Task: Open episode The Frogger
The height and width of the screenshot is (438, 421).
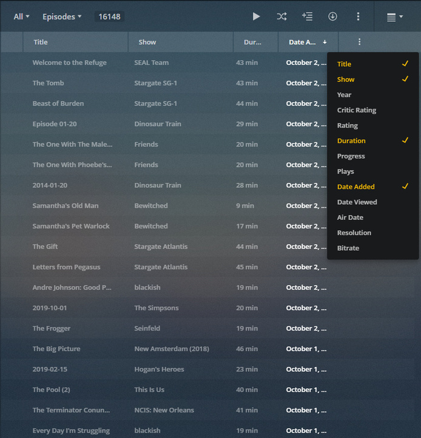Action: coord(52,329)
